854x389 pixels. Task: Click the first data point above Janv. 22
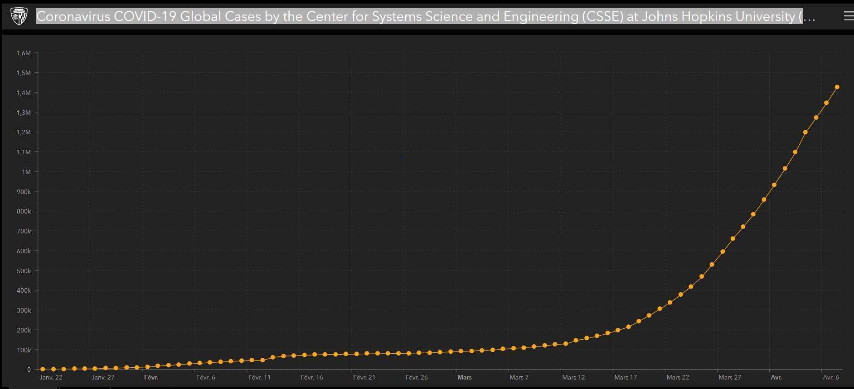[x=43, y=369]
